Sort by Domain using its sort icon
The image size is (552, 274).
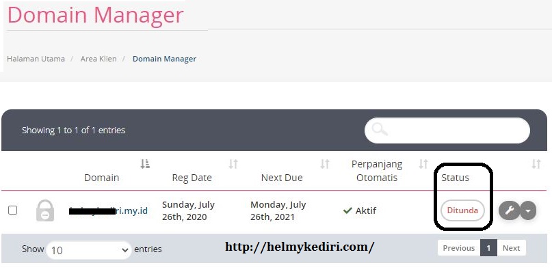pos(145,164)
